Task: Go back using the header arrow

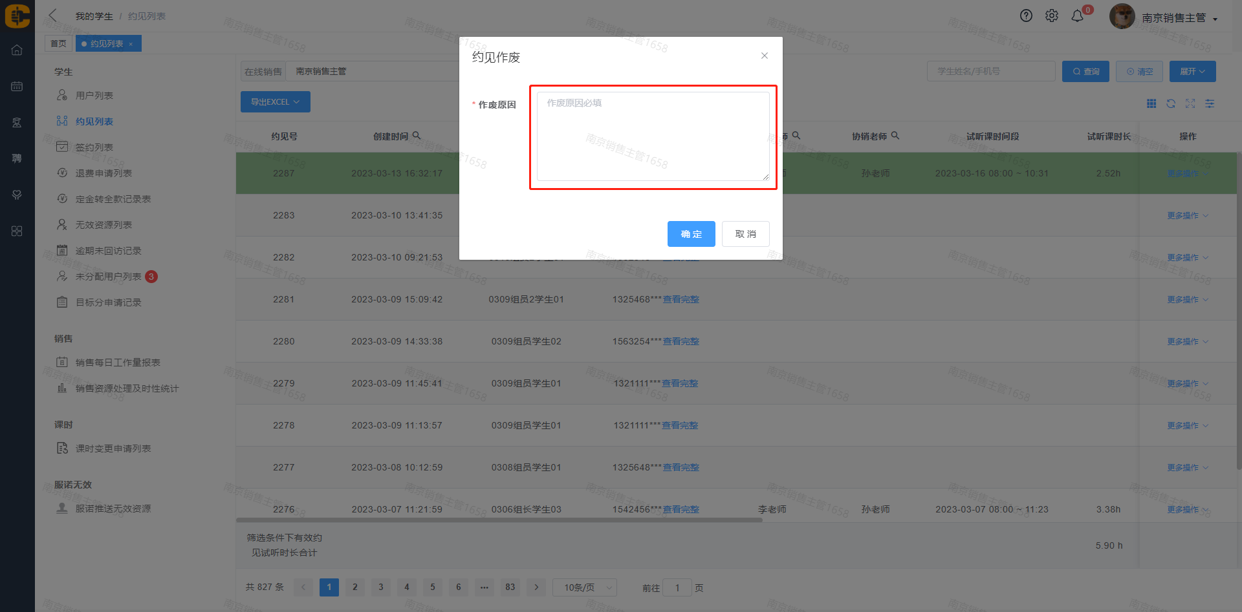Action: tap(53, 16)
